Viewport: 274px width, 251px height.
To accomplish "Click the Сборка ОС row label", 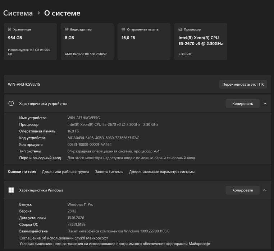I will coord(29,224).
